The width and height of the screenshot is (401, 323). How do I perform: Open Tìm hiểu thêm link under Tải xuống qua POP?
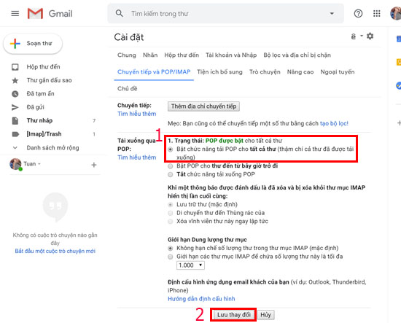coord(137,157)
